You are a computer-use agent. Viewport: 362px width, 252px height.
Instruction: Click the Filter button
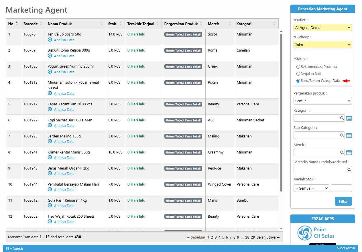click(343, 201)
